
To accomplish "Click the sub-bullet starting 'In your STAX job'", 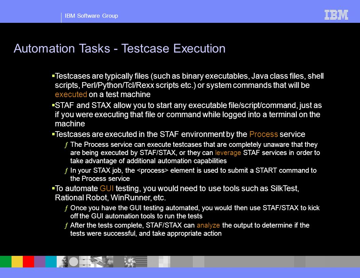I will point(191,174).
